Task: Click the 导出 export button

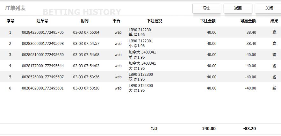Action: pyautogui.click(x=207, y=8)
